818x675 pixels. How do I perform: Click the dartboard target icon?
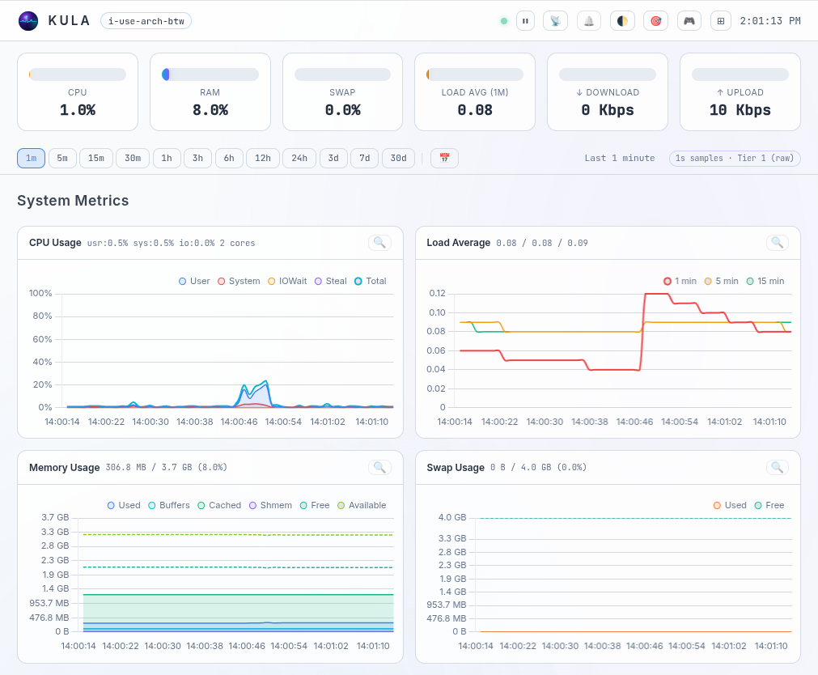tap(655, 20)
